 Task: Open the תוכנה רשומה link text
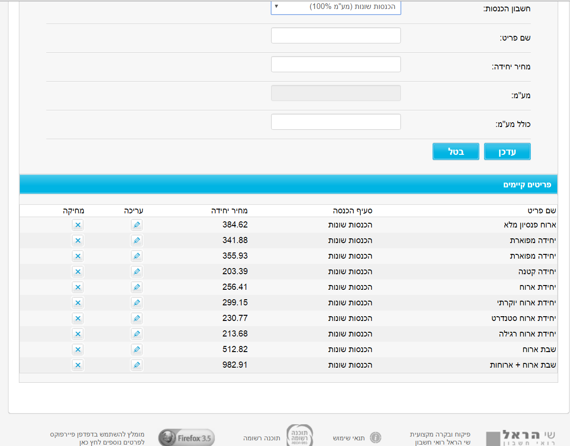[262, 438]
